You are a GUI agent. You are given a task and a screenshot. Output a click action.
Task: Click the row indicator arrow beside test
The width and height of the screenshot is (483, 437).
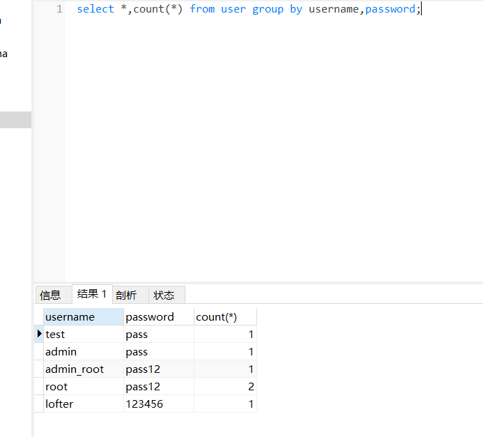coord(39,334)
